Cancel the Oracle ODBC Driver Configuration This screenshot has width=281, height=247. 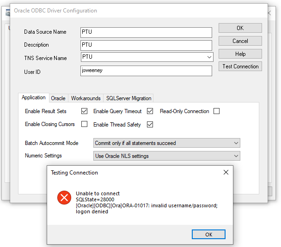click(x=240, y=41)
